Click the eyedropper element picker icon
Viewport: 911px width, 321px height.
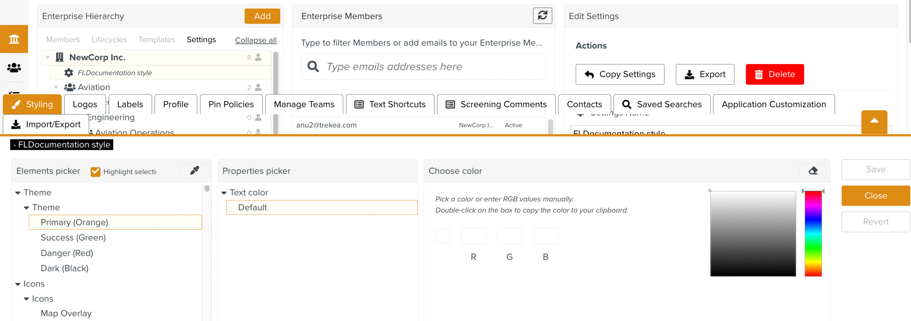click(x=195, y=170)
